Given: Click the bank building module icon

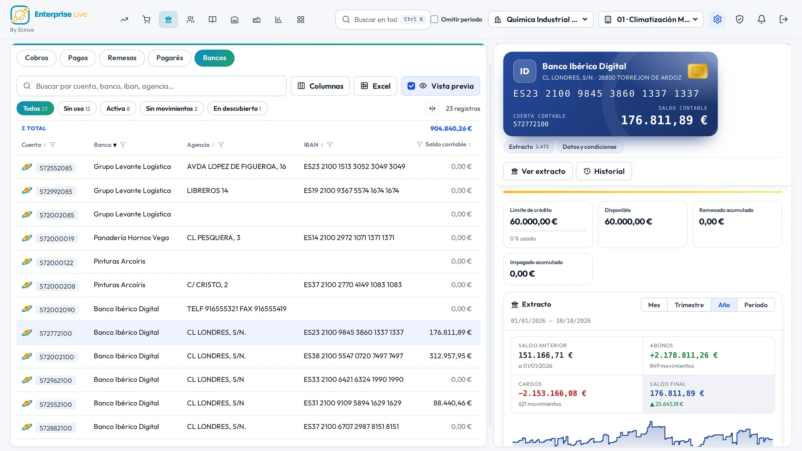Looking at the screenshot, I should [168, 19].
